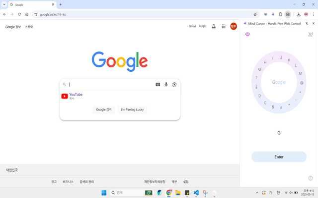
Task: Choose letter G on the letter wheel
Action: 259,69
